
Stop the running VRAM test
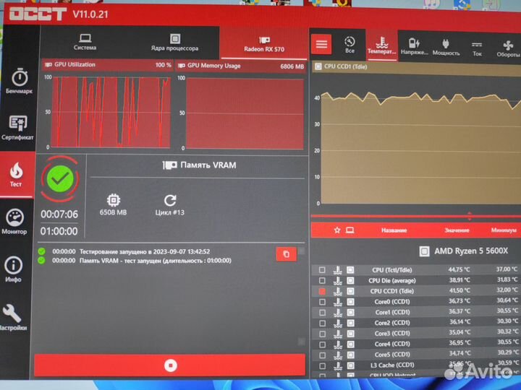click(169, 365)
